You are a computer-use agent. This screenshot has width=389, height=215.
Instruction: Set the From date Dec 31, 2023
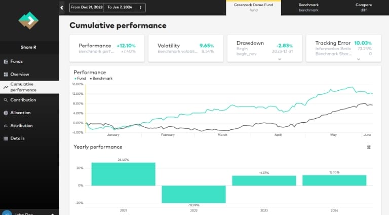click(87, 8)
